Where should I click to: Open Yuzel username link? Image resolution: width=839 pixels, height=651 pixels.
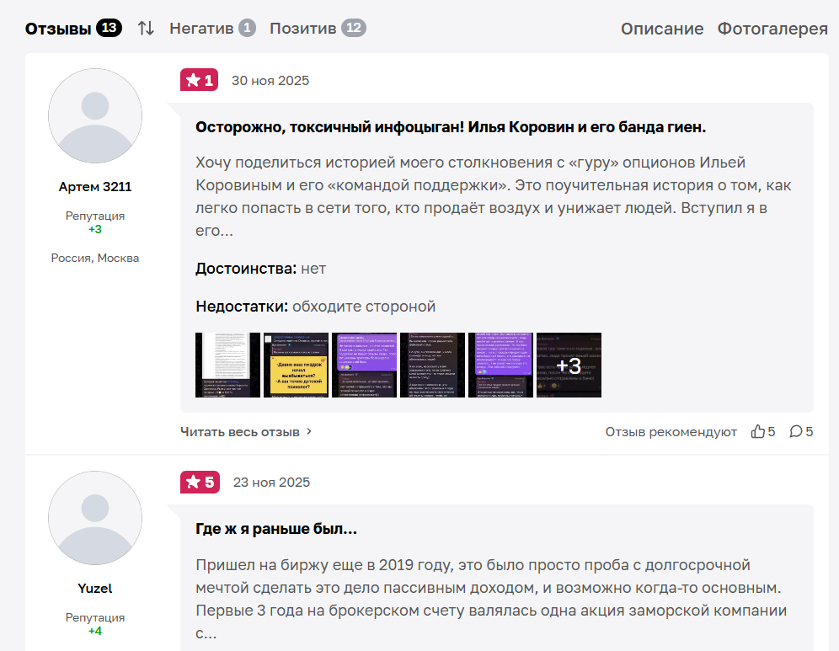pyautogui.click(x=95, y=588)
